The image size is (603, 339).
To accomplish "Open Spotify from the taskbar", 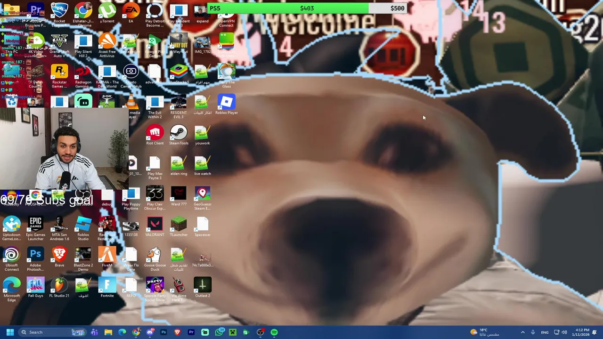I will (x=274, y=332).
